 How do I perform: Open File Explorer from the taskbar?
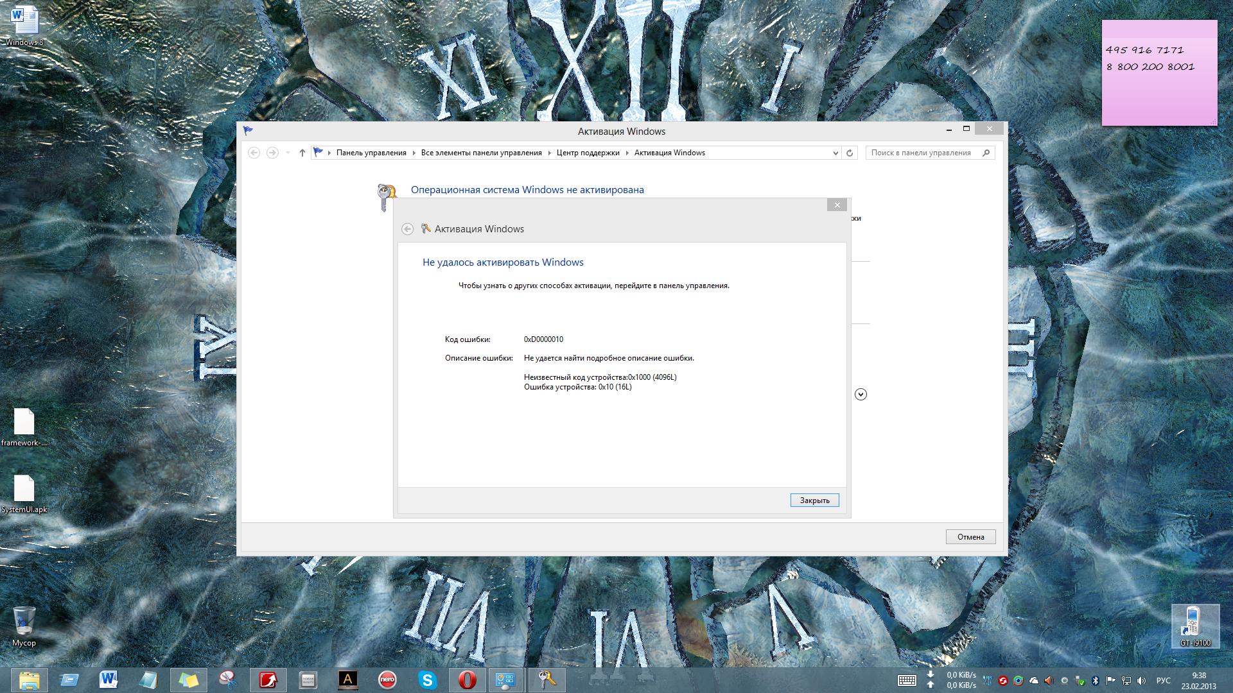point(29,680)
